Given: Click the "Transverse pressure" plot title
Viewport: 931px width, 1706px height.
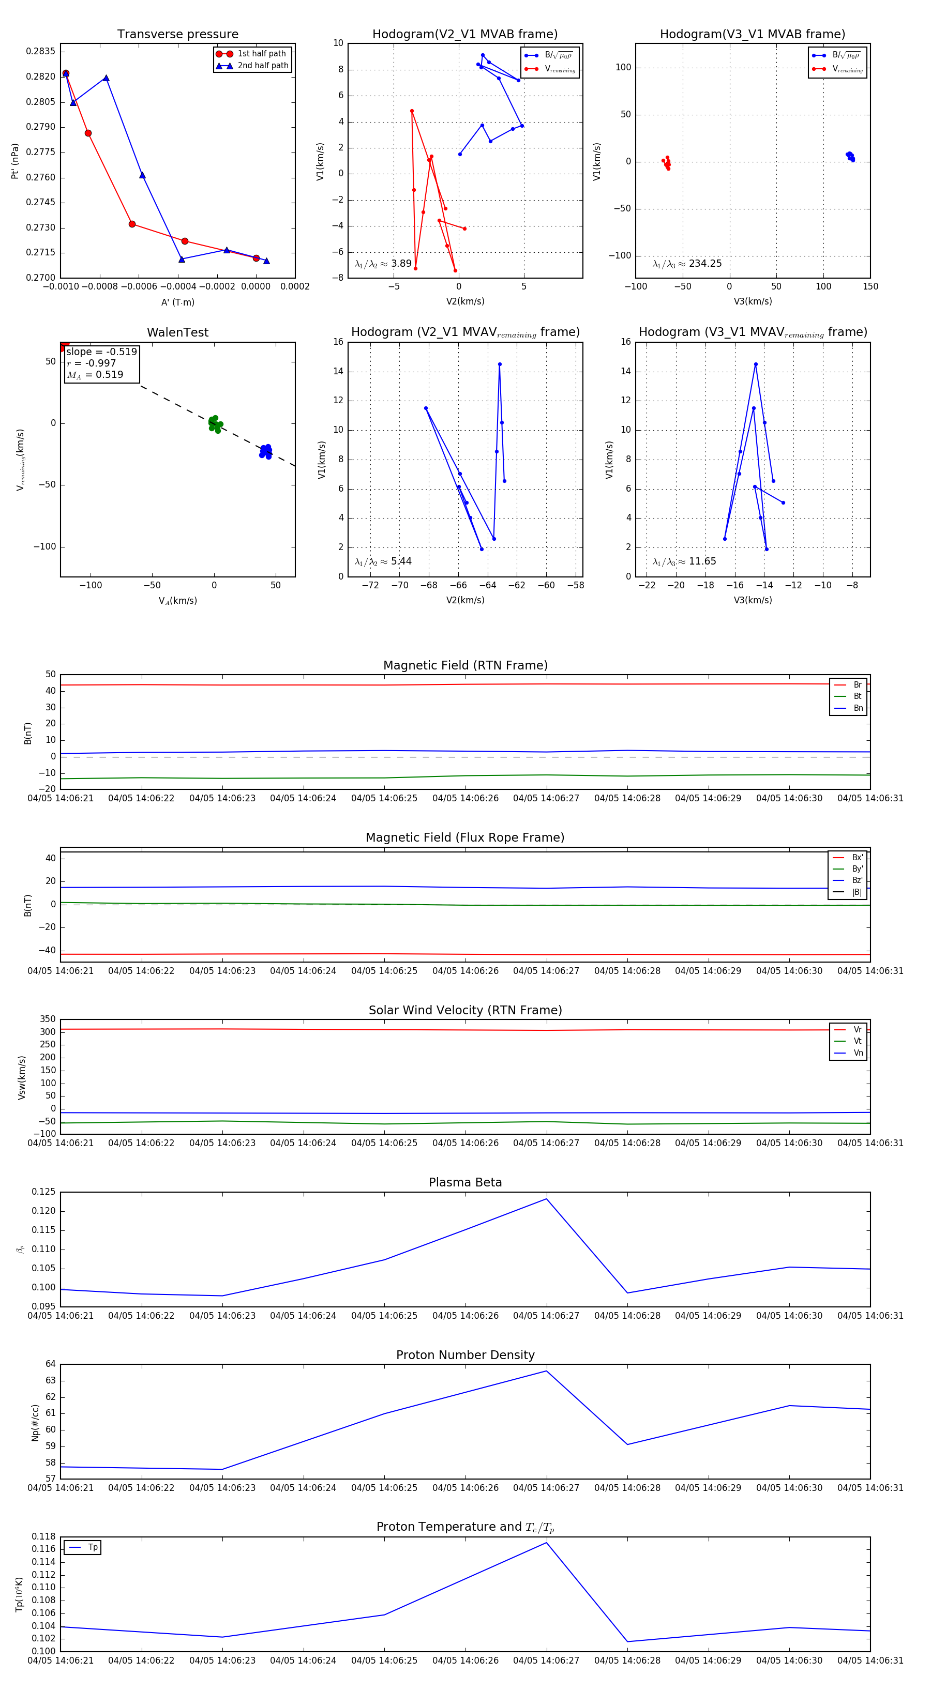Looking at the screenshot, I should (x=177, y=35).
